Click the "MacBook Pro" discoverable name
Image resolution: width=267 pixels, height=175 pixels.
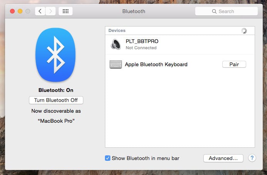[x=56, y=121]
